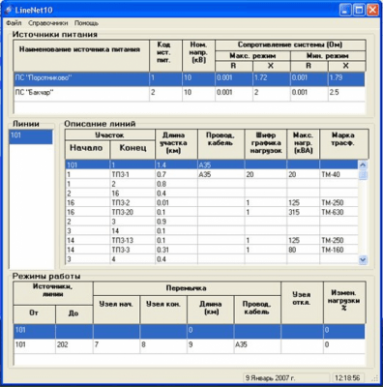Click max load cell 315

pos(304,212)
